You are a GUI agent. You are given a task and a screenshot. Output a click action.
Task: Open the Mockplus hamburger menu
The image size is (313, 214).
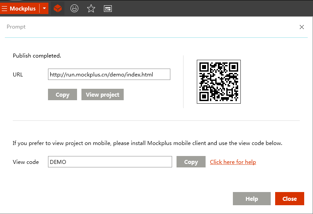4,8
